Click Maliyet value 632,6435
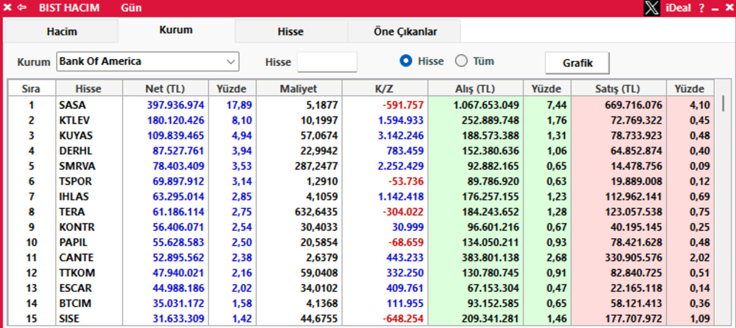 point(316,212)
